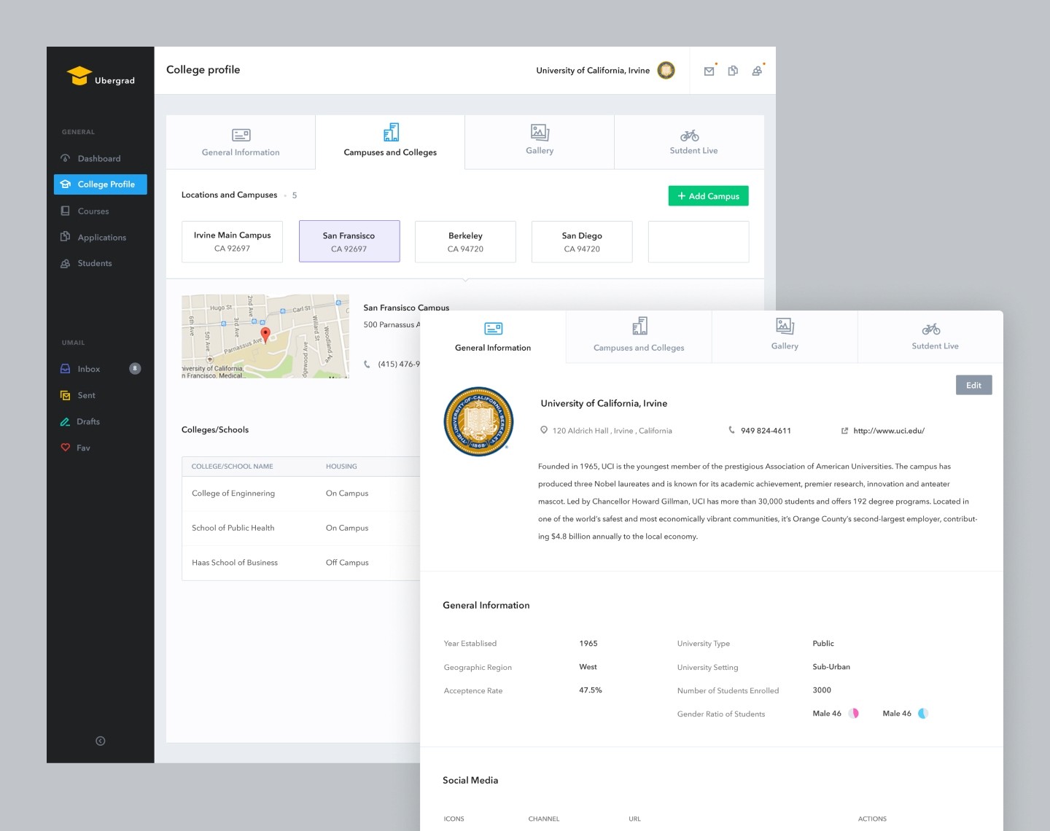The width and height of the screenshot is (1050, 831).
Task: Open the Inbox tray icon in sidebar
Action: tap(65, 369)
